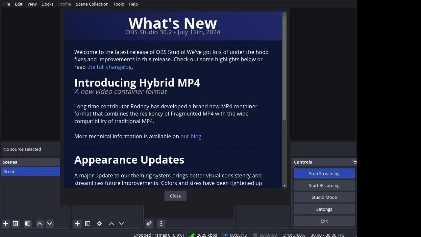The image size is (421, 237).
Task: Click the 00:00:00 recording time text
Action: click(268, 235)
